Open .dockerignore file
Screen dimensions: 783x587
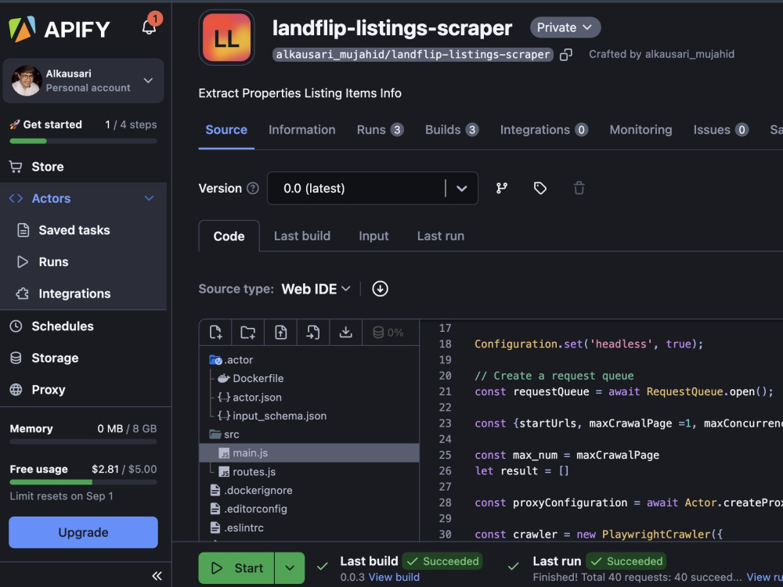pos(251,490)
